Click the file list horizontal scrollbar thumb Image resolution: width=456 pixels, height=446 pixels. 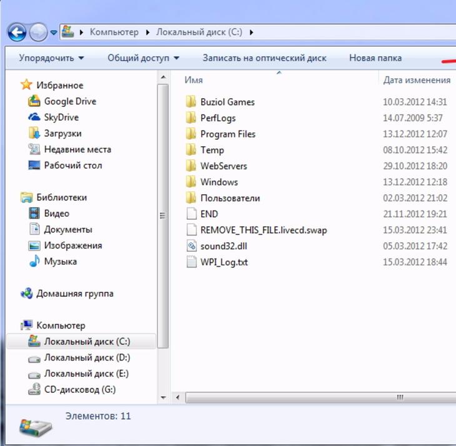tap(320, 397)
